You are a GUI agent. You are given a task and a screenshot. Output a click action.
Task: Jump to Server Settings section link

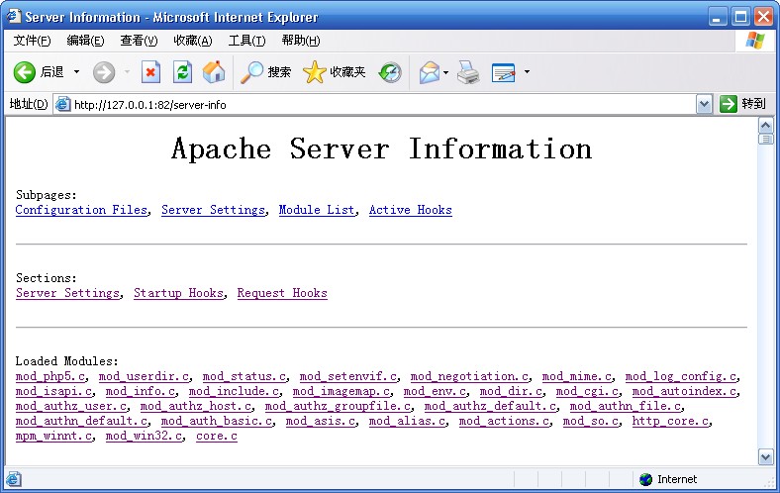tap(67, 293)
